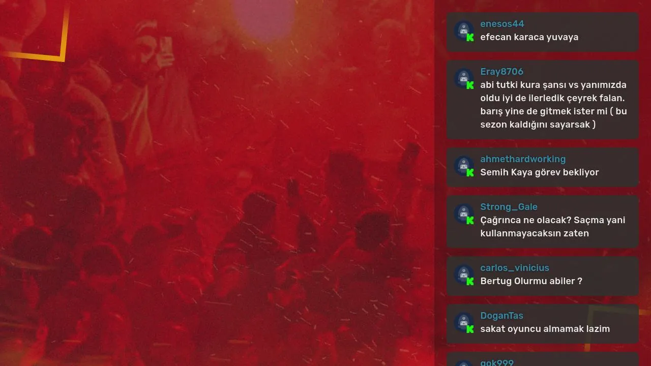The width and height of the screenshot is (651, 366).
Task: Select the gok999 username
Action: (497, 362)
